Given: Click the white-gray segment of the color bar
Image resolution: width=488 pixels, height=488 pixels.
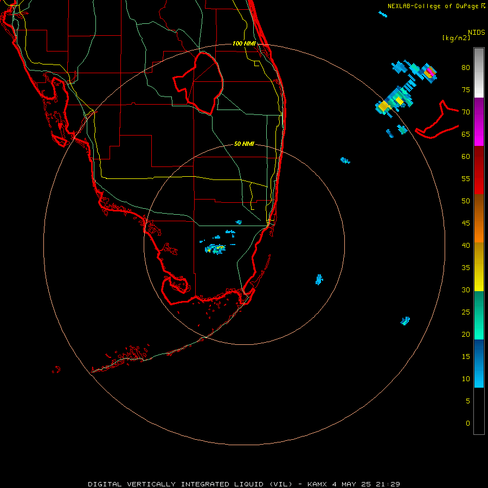Looking at the screenshot, I should (x=479, y=73).
